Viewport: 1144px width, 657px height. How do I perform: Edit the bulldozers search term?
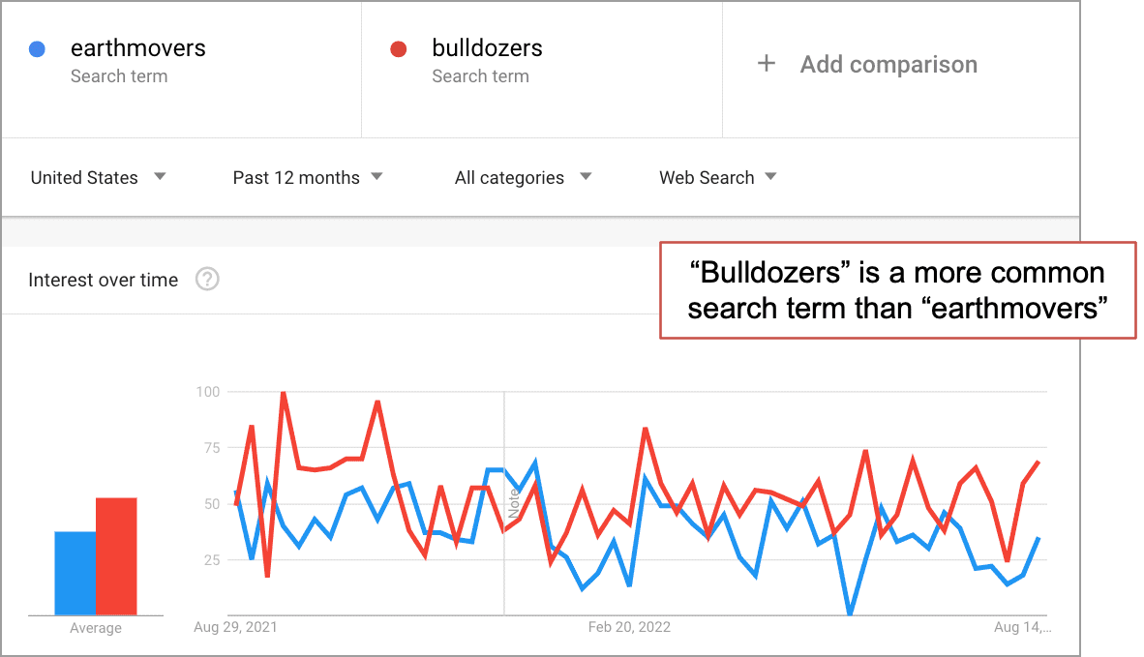487,48
